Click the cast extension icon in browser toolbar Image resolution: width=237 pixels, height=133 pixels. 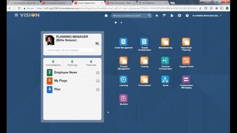point(221,8)
